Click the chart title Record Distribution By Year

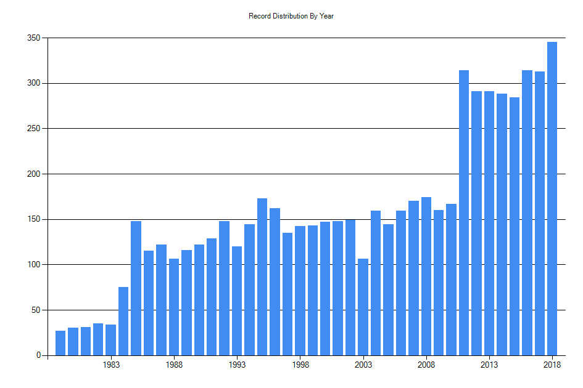291,16
